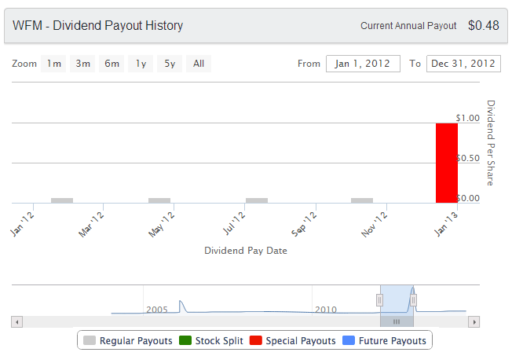512x356 pixels.
Task: Click the Jul '12 axis label
Action: tap(234, 223)
